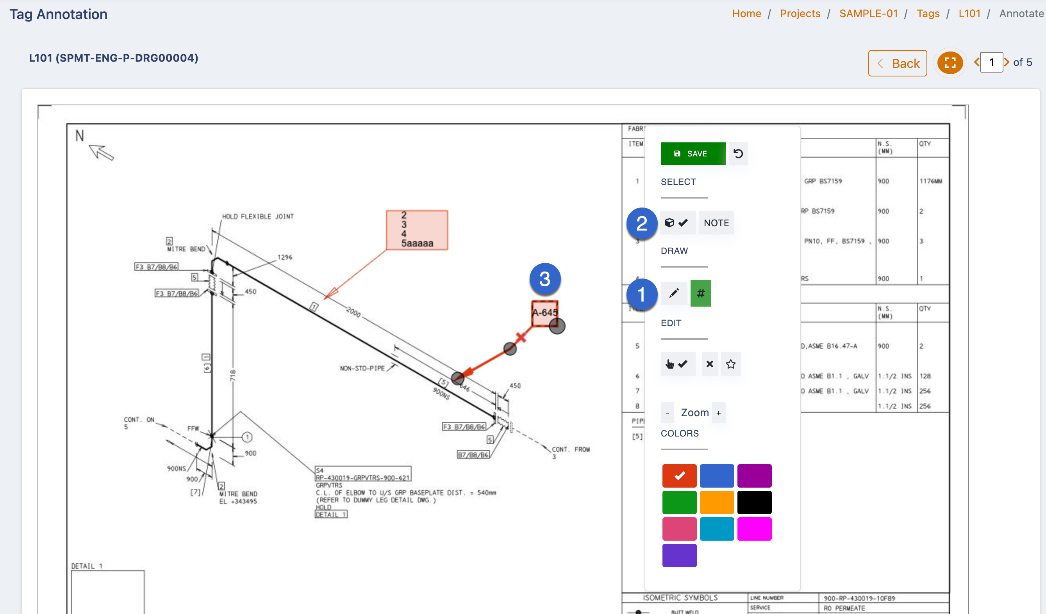
Task: Click the X delete annotation icon
Action: point(709,364)
